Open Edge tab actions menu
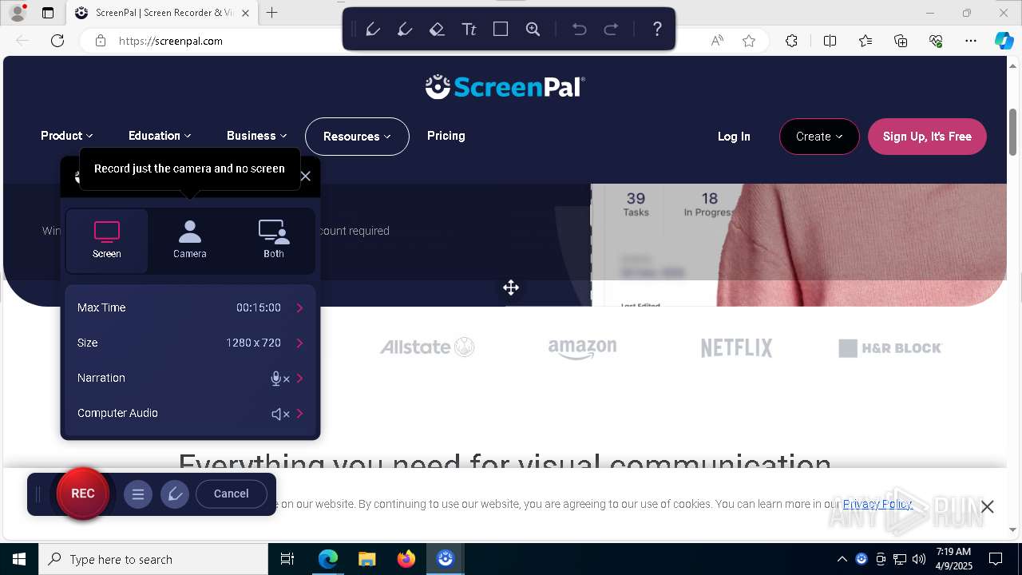This screenshot has height=575, width=1022. (x=48, y=13)
